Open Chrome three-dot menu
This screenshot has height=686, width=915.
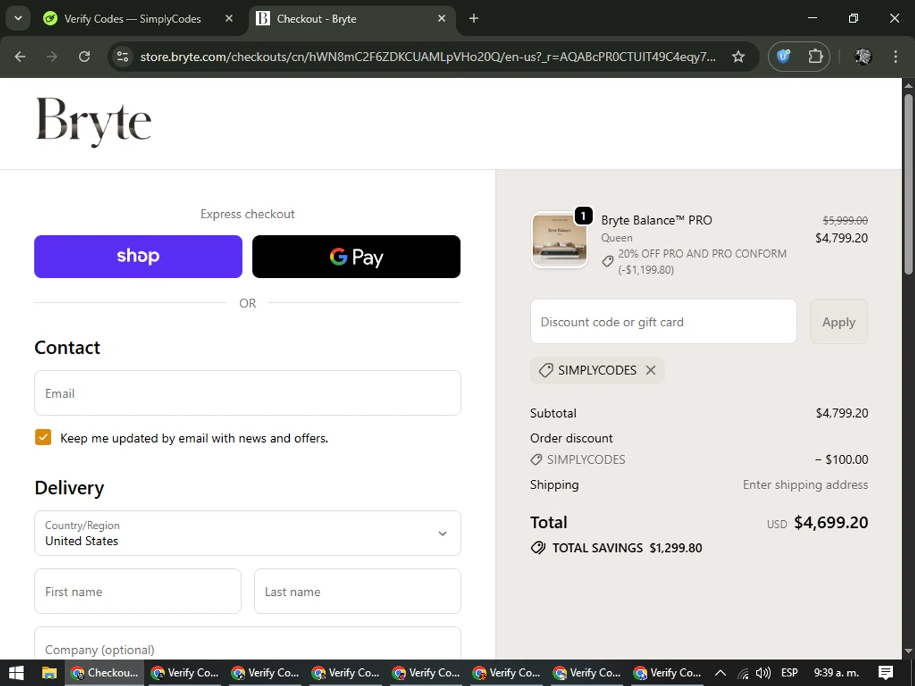point(895,57)
